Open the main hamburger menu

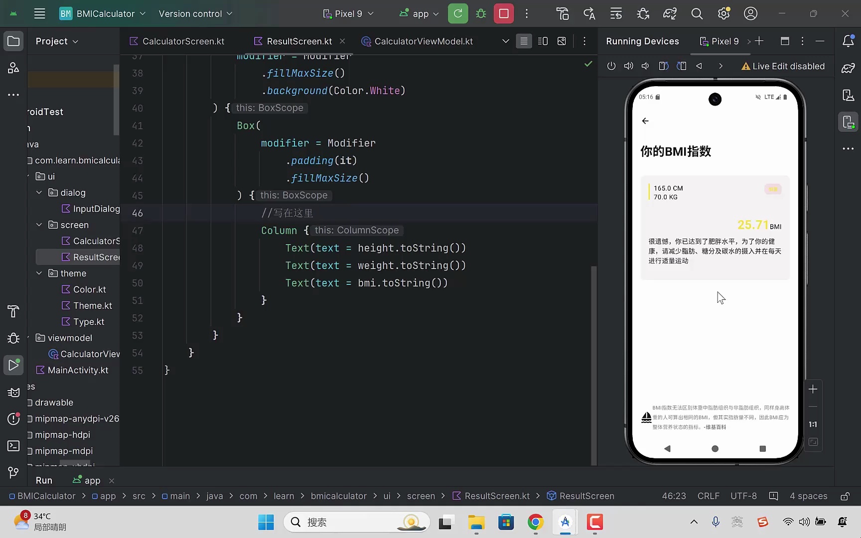[x=39, y=13]
